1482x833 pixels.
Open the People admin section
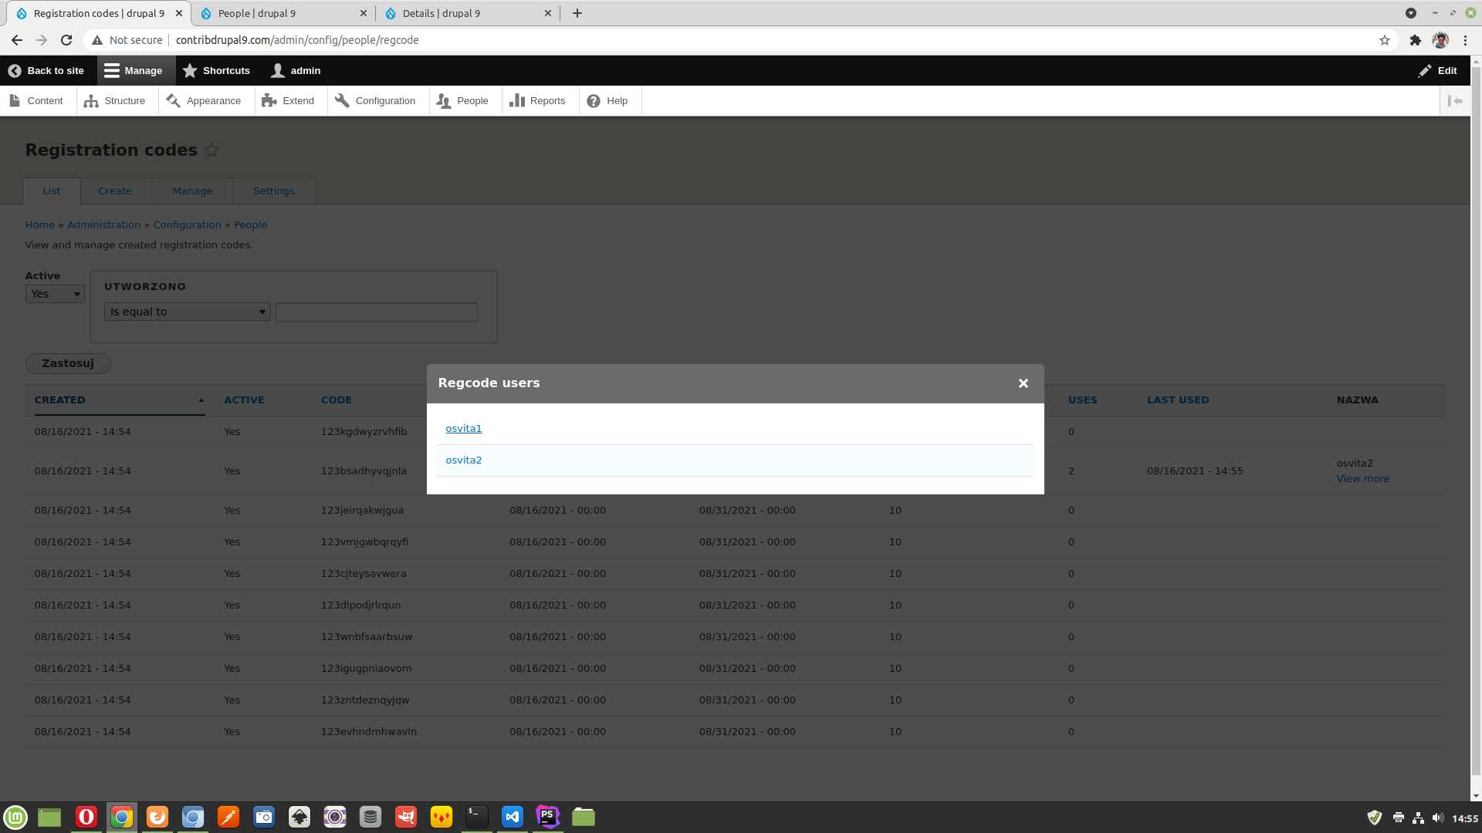tap(464, 100)
